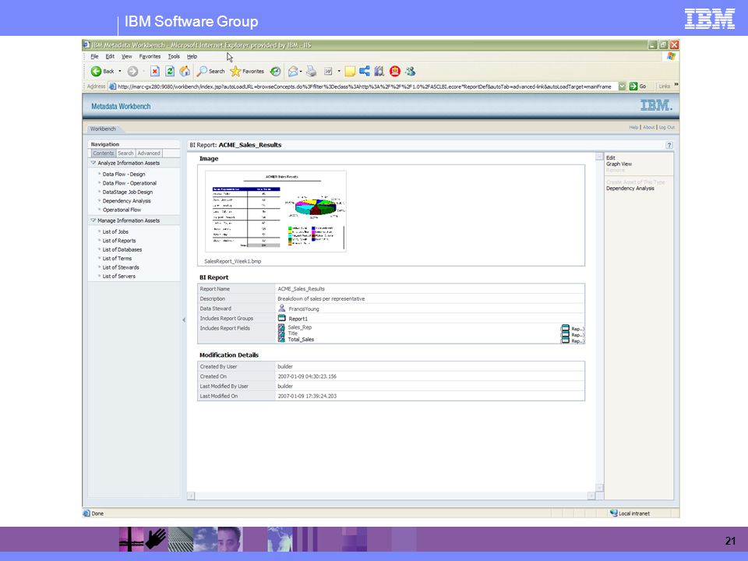Open the Edit button dropdown arrow
Image resolution: width=748 pixels, height=561 pixels.
pyautogui.click(x=339, y=71)
